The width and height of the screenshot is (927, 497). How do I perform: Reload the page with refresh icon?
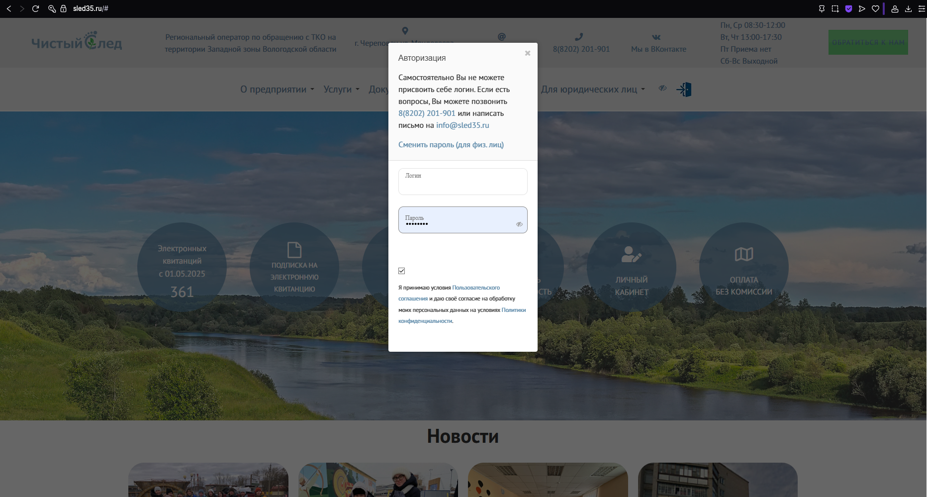[35, 8]
